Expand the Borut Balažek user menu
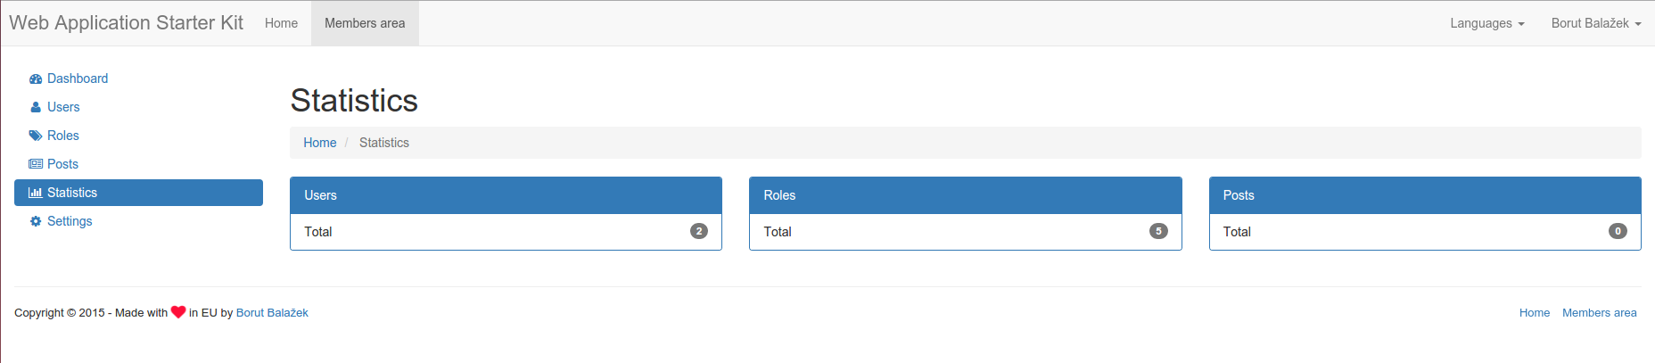The height and width of the screenshot is (363, 1655). click(1595, 23)
